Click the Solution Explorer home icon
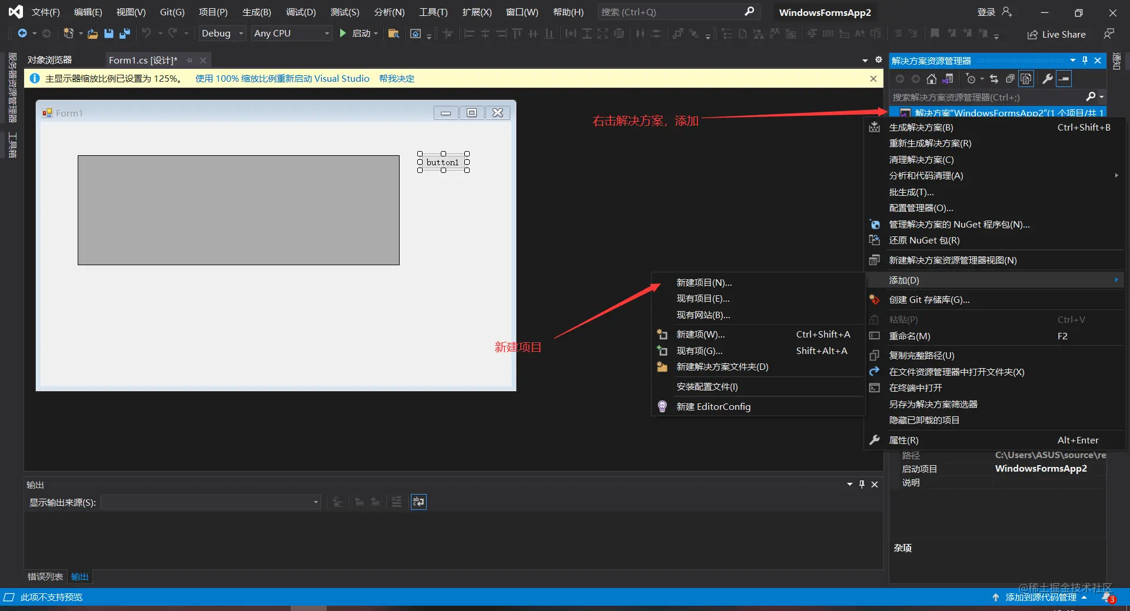Image resolution: width=1130 pixels, height=611 pixels. click(931, 79)
